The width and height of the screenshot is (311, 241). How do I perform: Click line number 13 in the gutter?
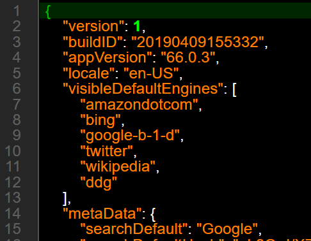point(13,198)
